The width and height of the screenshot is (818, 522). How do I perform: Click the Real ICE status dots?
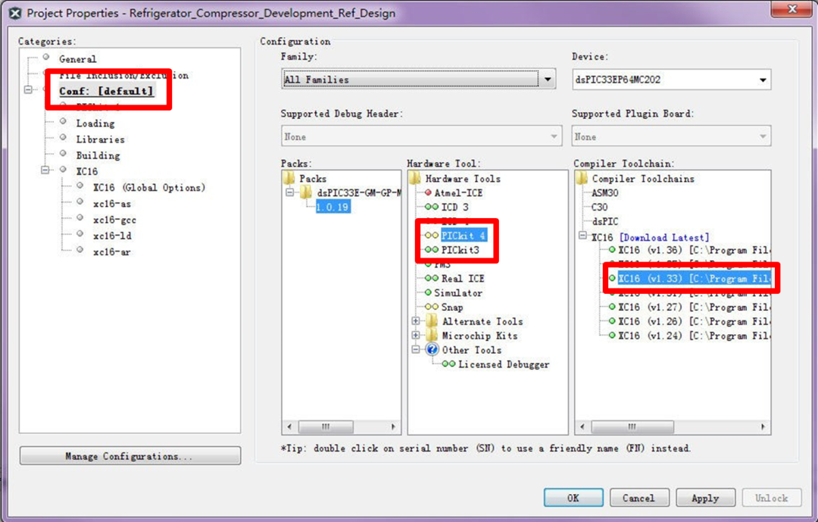point(432,278)
